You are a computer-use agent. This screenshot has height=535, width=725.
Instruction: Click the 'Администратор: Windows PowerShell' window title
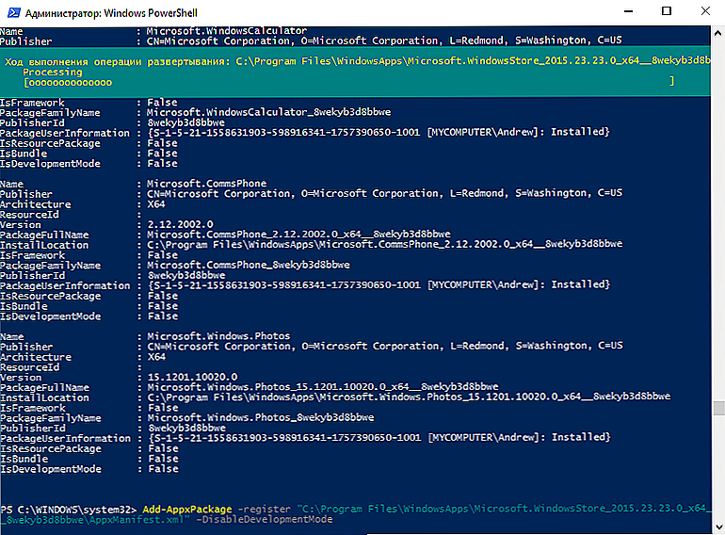[x=111, y=13]
